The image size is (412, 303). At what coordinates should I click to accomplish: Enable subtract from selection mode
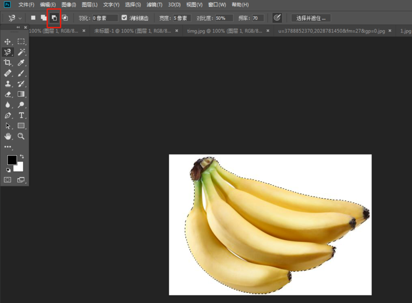point(54,18)
